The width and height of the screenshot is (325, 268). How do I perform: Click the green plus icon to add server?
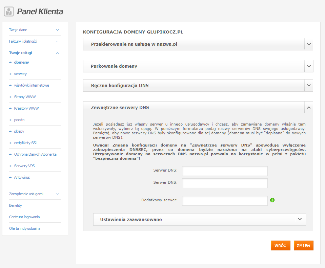[x=272, y=200]
